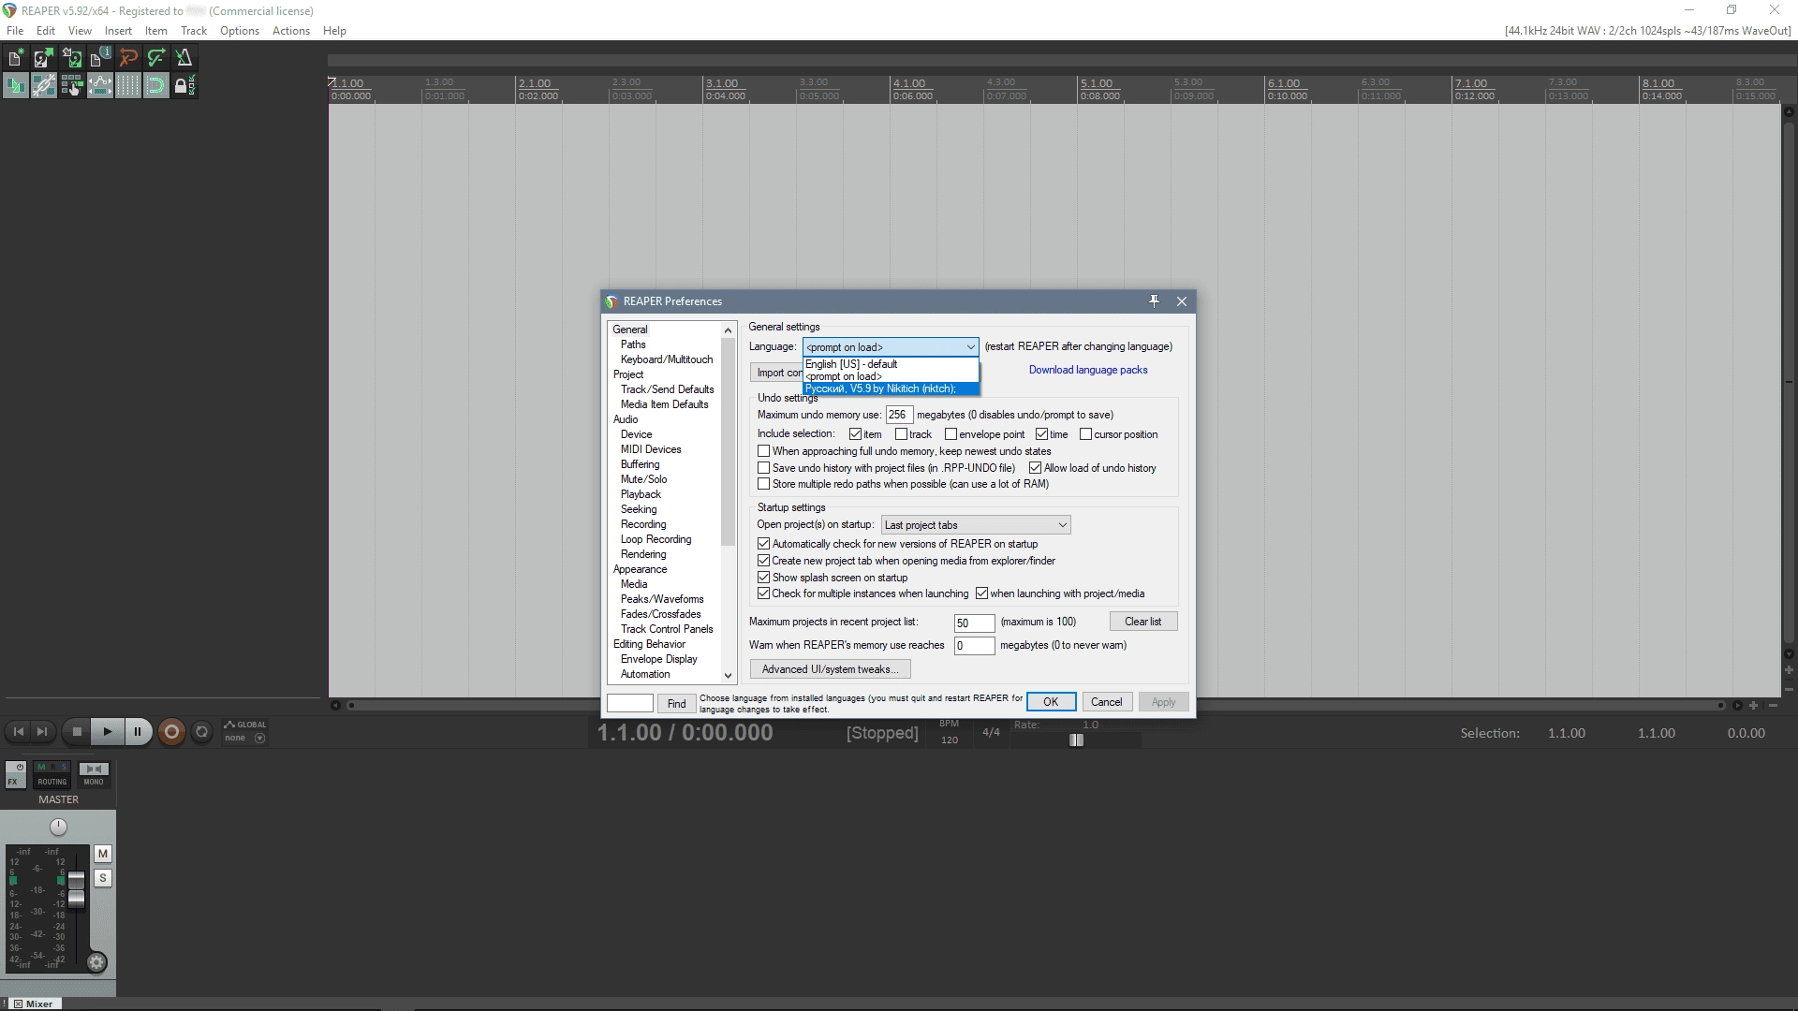Click the Preferences search input field
This screenshot has height=1011, width=1798.
click(629, 704)
